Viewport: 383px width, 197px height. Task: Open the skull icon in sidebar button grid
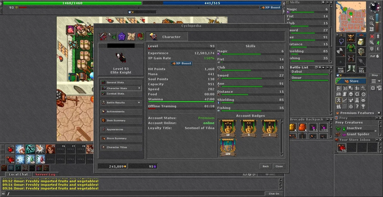point(351,94)
